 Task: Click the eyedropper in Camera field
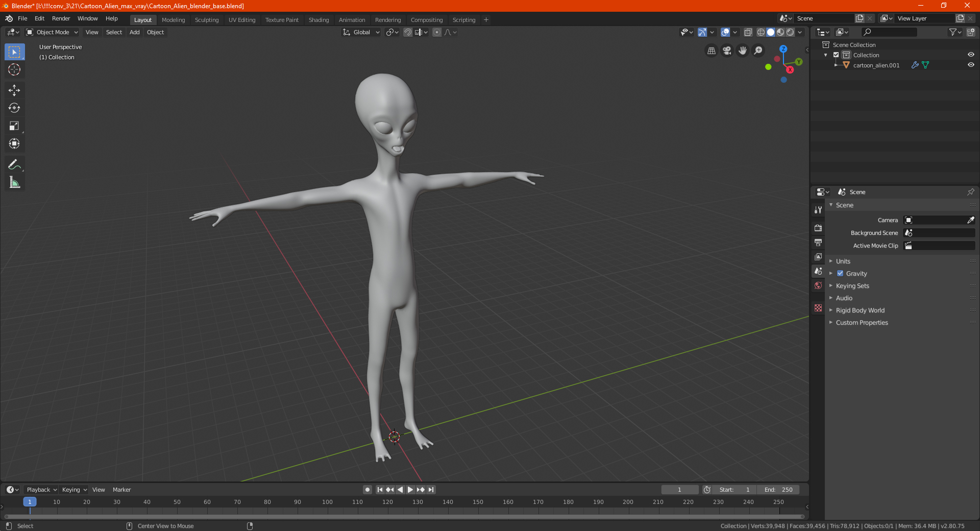[970, 220]
